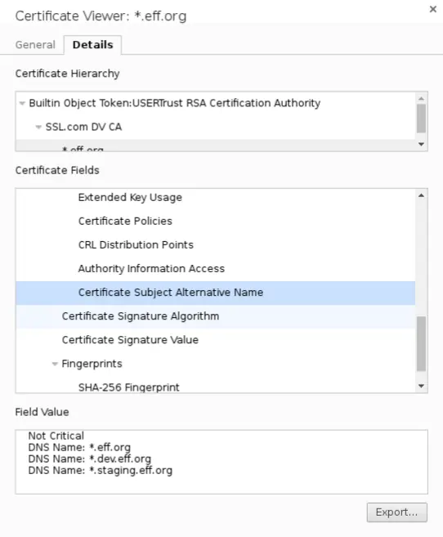This screenshot has height=537, width=443.
Task: Click Certificate Fields scroll down arrow
Action: pyautogui.click(x=422, y=387)
